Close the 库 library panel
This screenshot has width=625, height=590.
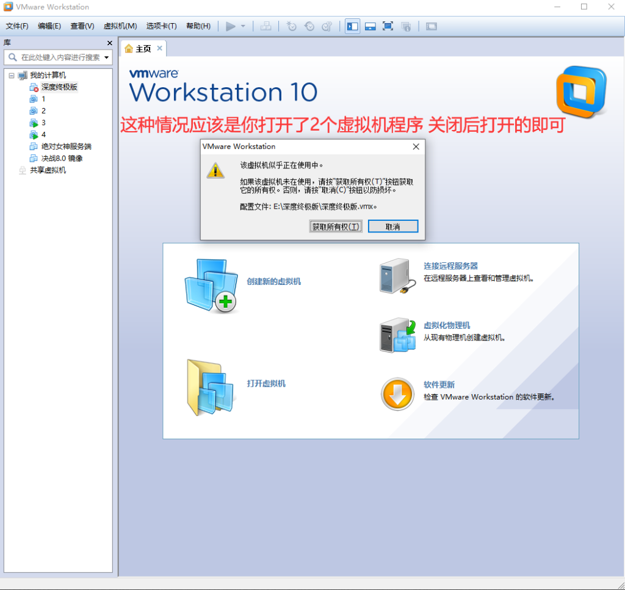(x=110, y=43)
